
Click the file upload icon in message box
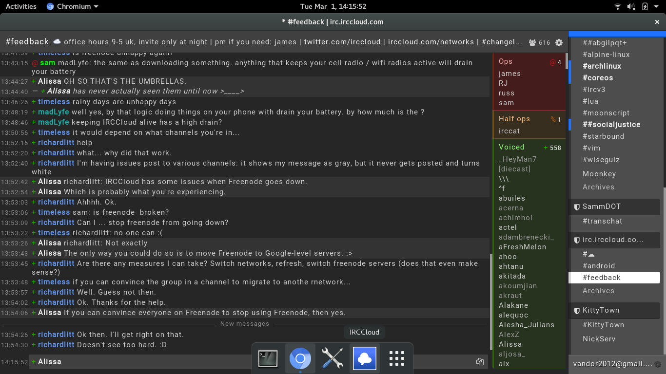(x=480, y=361)
